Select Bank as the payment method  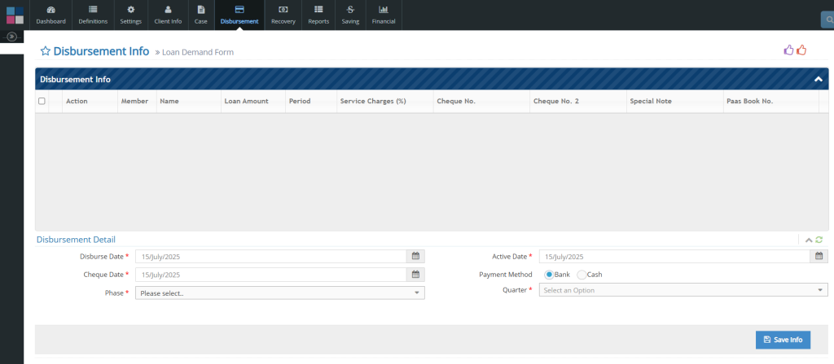tap(549, 275)
